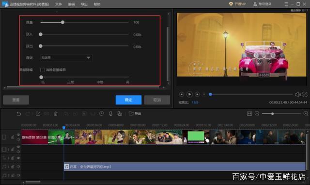Toggle main video track eye visibility

[18, 134]
